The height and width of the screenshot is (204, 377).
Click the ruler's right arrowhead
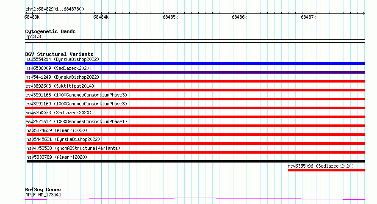tap(364, 13)
